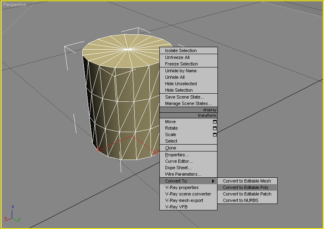Convert object to Editable Poly
The width and height of the screenshot is (324, 229).
(x=247, y=188)
